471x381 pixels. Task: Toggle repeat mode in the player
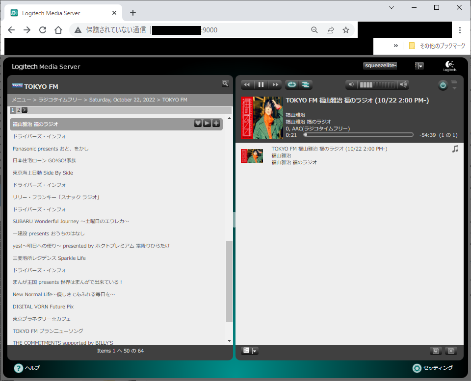click(x=291, y=85)
